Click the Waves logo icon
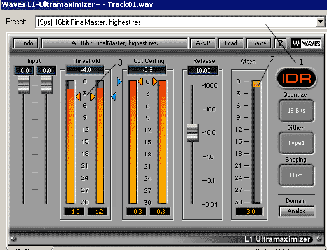 [x=307, y=43]
